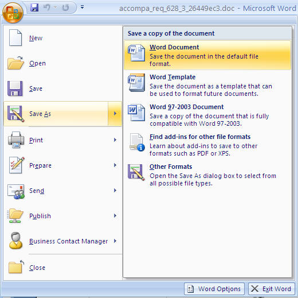Viewport: 298px width, 298px height.
Task: Click the round Office Button logo
Action: click(13, 13)
